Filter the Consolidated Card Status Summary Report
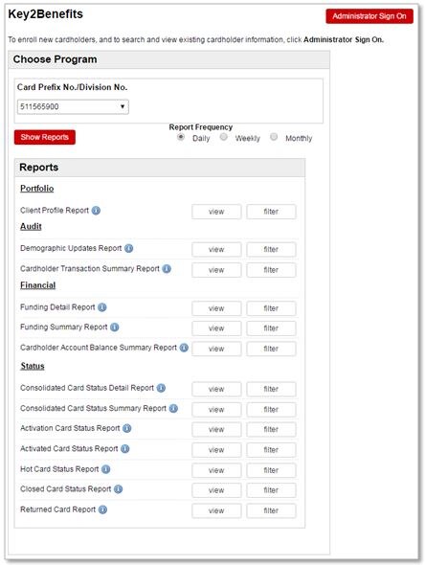 (271, 410)
